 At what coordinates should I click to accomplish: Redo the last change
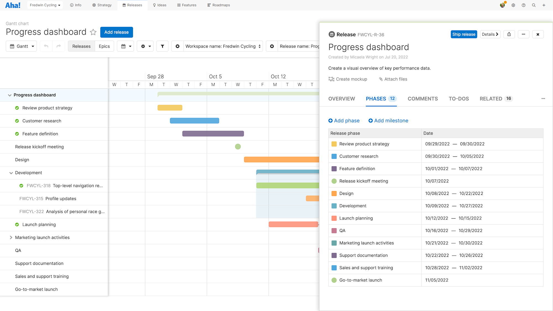click(59, 46)
